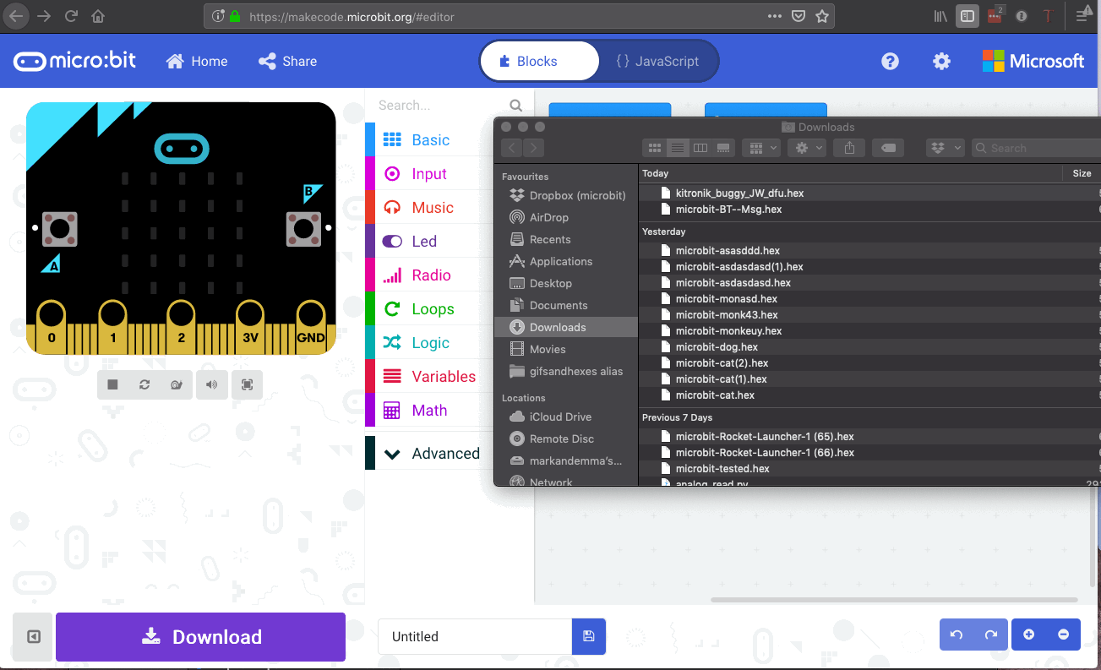Select microbit-cat.hex in Downloads
This screenshot has height=670, width=1101.
(713, 395)
